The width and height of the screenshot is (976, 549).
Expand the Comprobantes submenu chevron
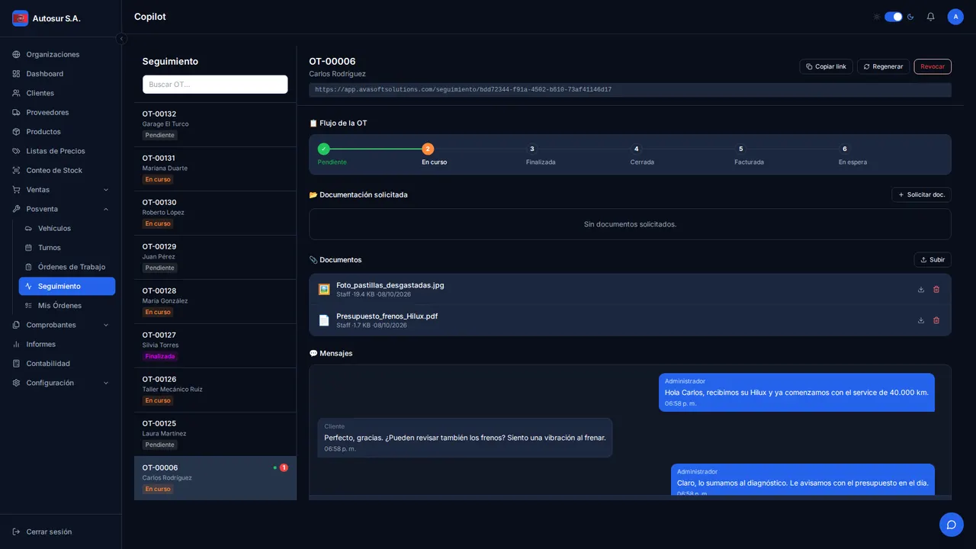tap(106, 325)
